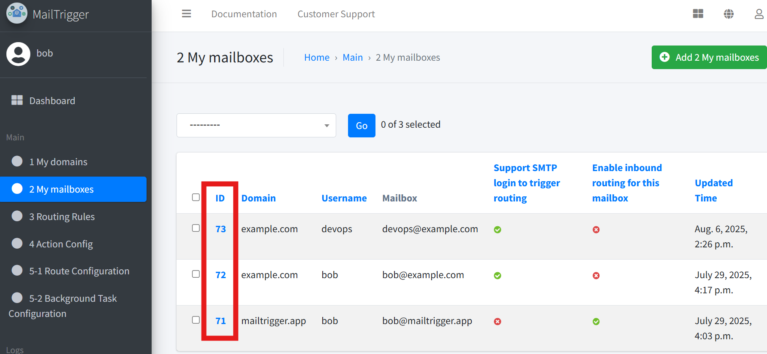Click bob's profile avatar in sidebar
Image resolution: width=767 pixels, height=354 pixels.
[18, 54]
